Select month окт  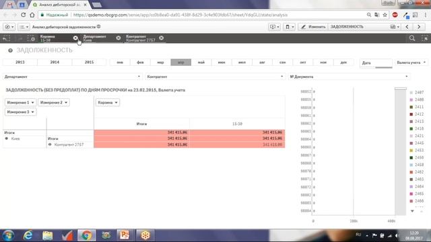(x=303, y=63)
